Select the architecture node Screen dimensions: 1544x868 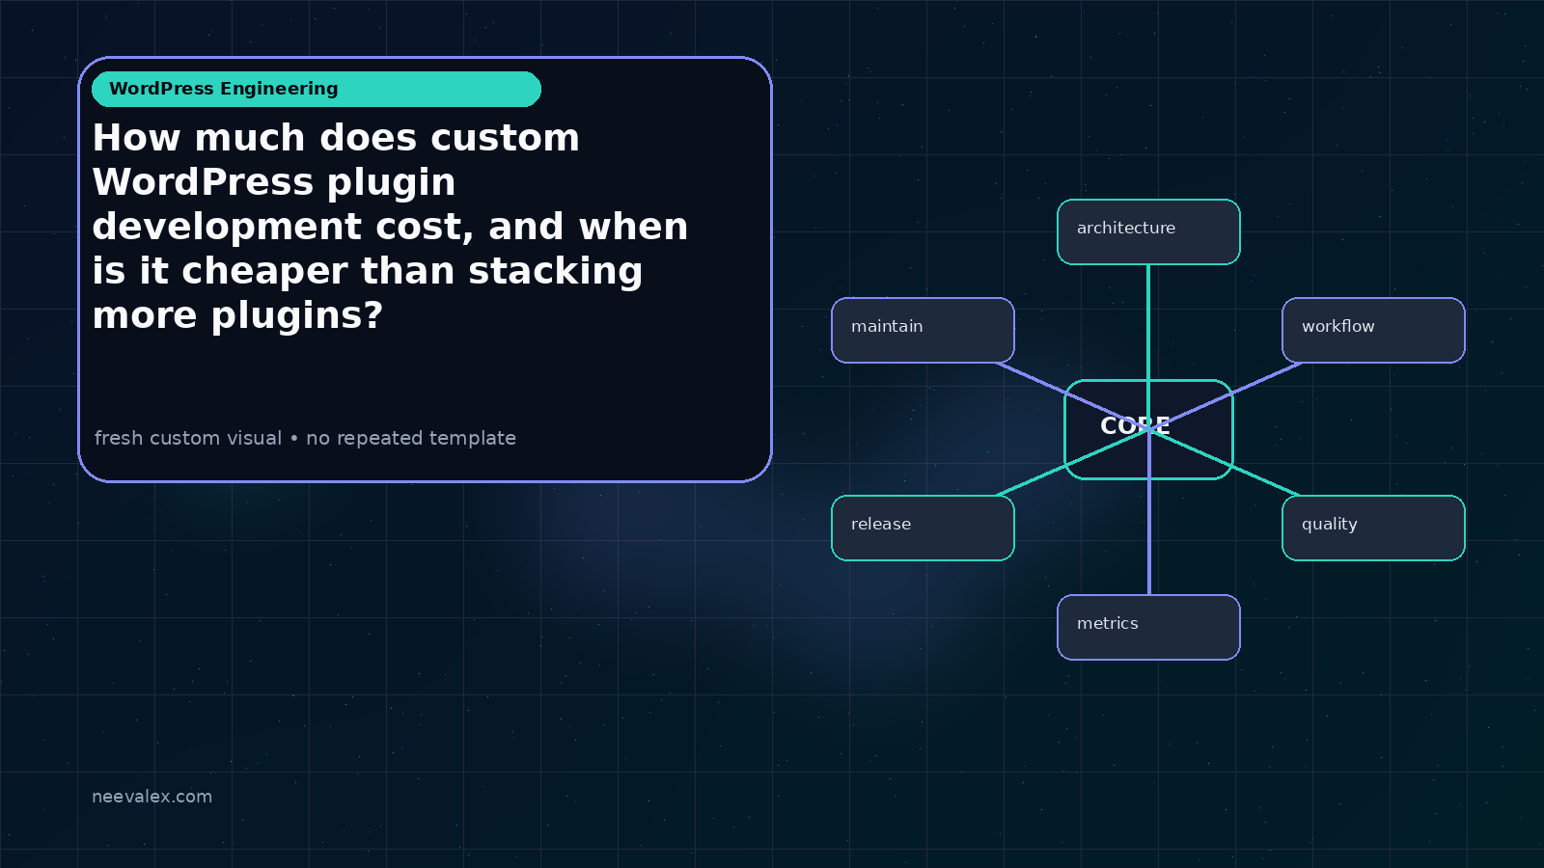click(x=1148, y=231)
